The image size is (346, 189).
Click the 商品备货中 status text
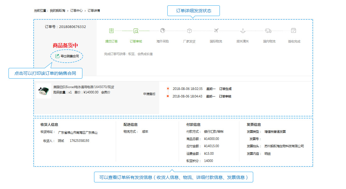[x=65, y=45]
